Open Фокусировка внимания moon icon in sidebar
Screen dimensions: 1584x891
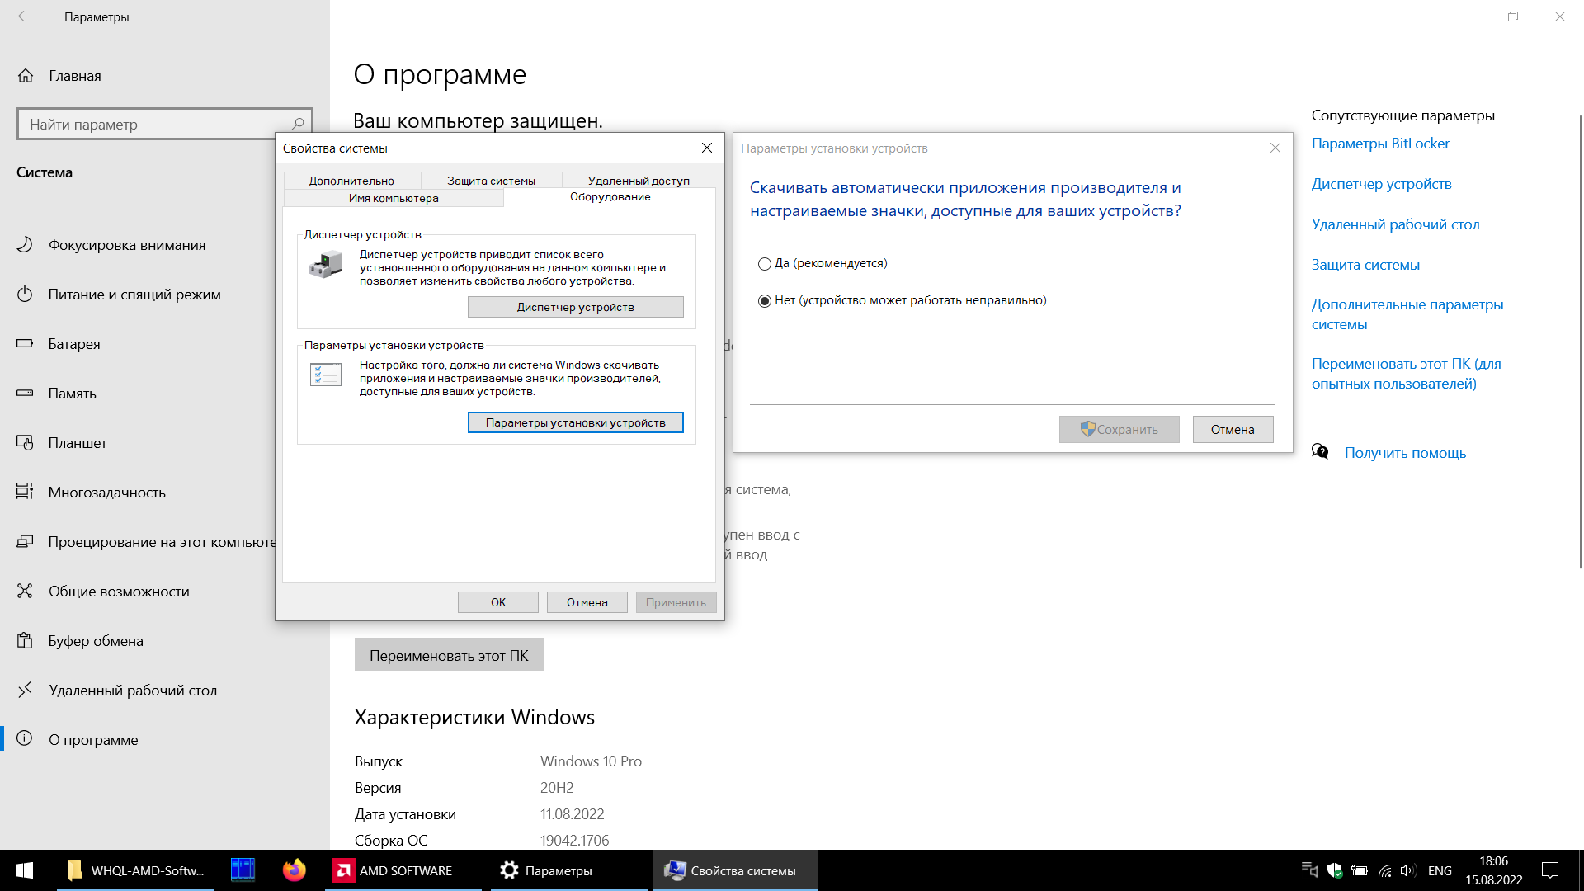[x=25, y=245]
